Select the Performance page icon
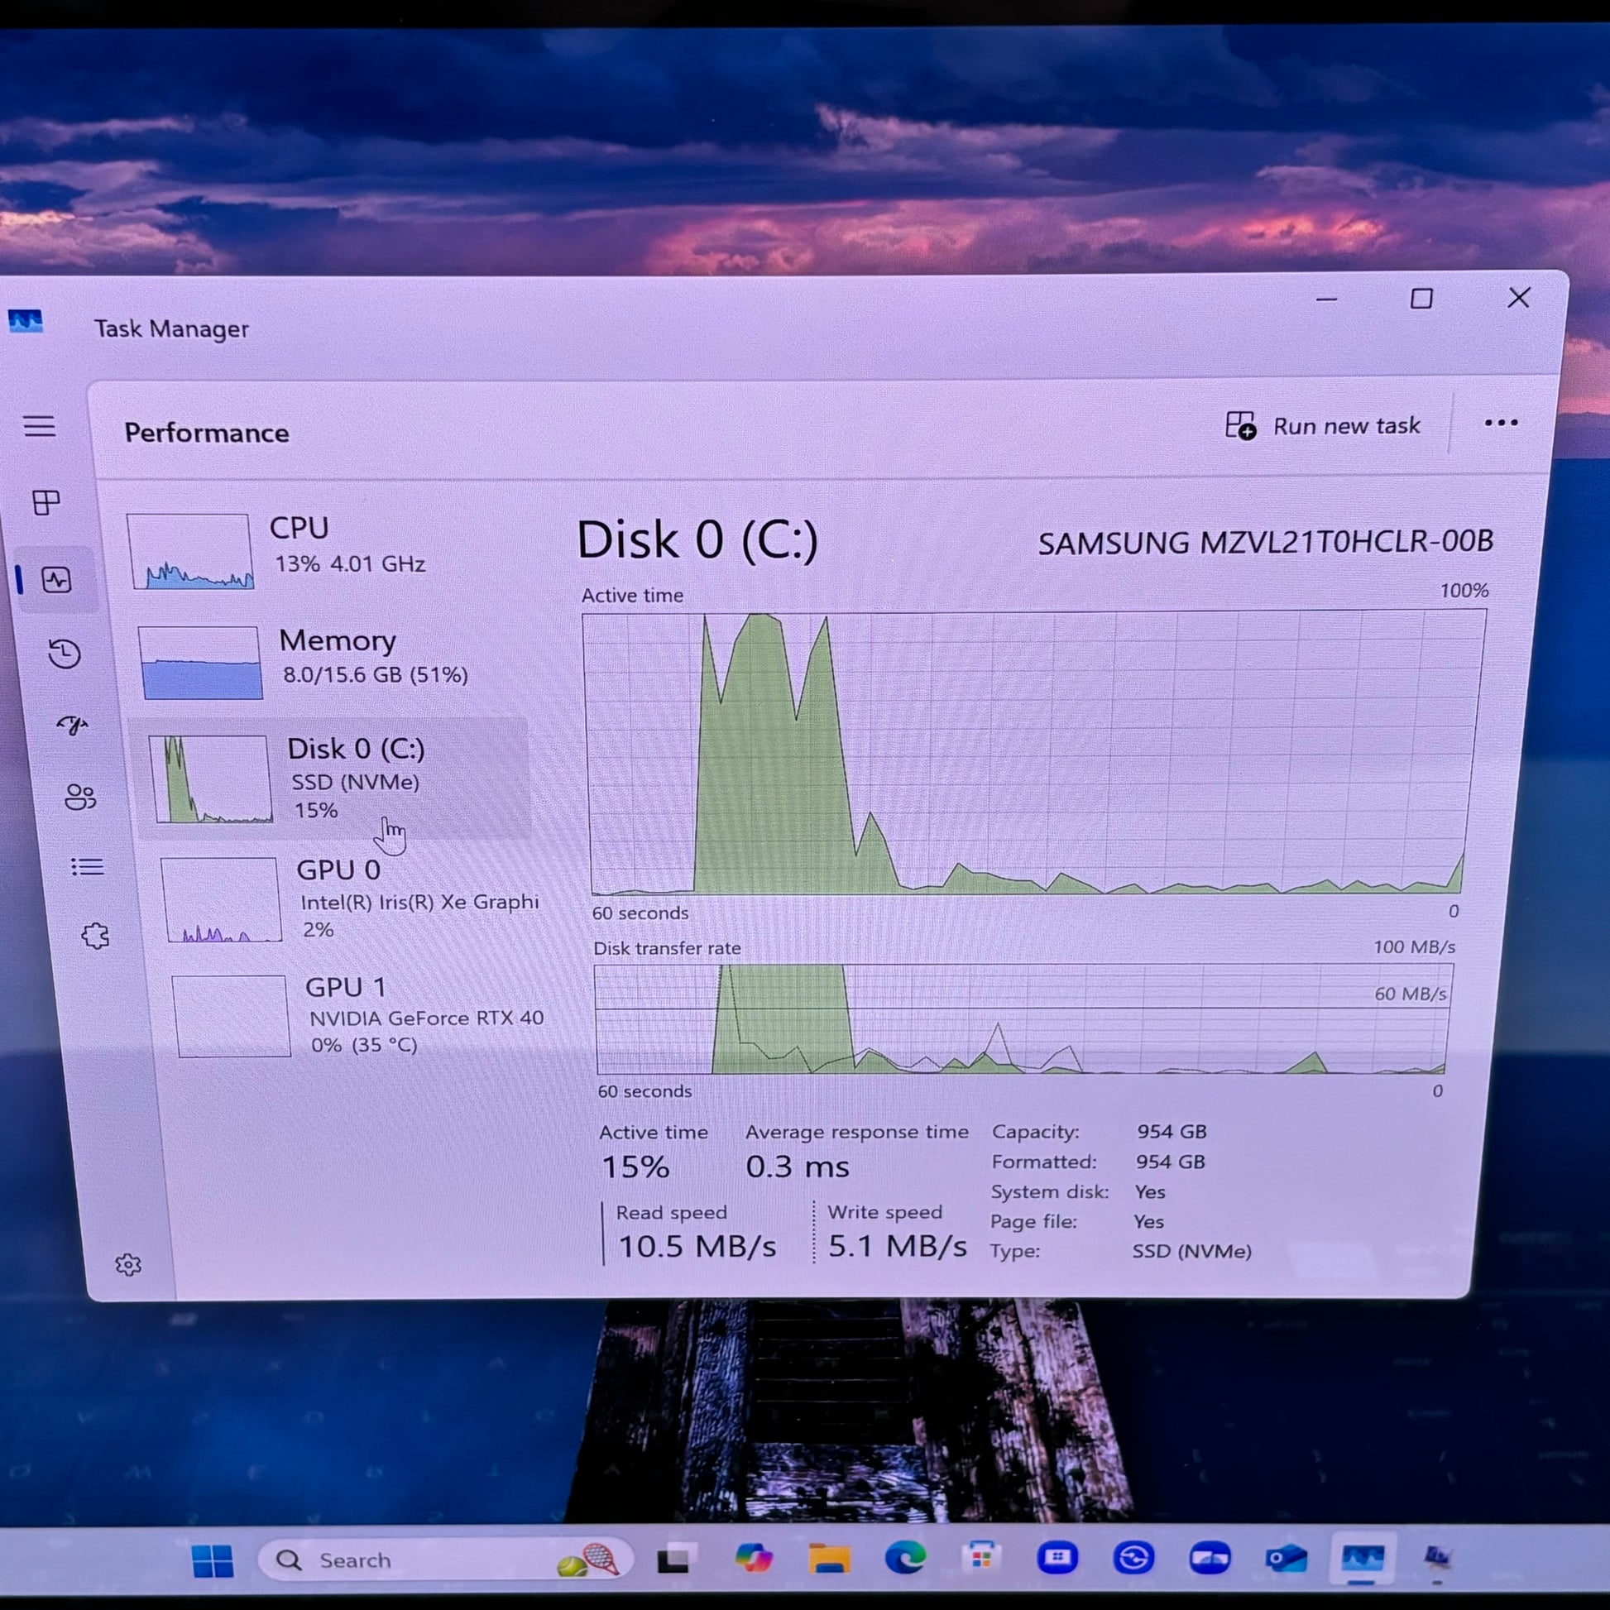This screenshot has height=1610, width=1610. coord(56,580)
